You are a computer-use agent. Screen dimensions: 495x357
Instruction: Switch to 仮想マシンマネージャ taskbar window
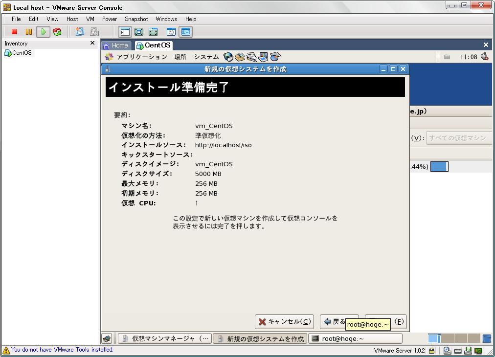pos(165,339)
